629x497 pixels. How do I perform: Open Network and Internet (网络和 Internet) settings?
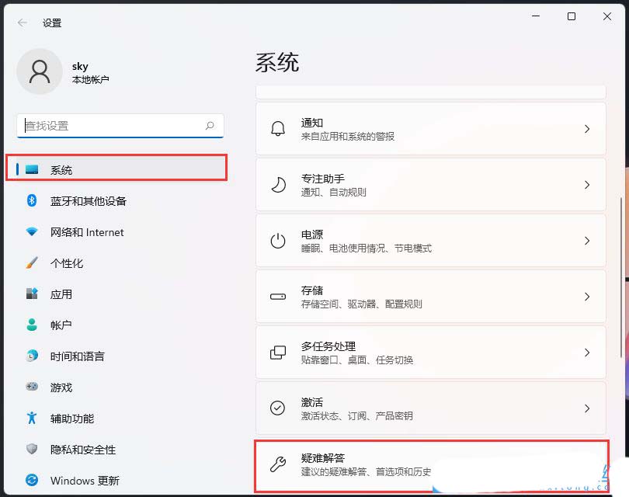click(86, 232)
